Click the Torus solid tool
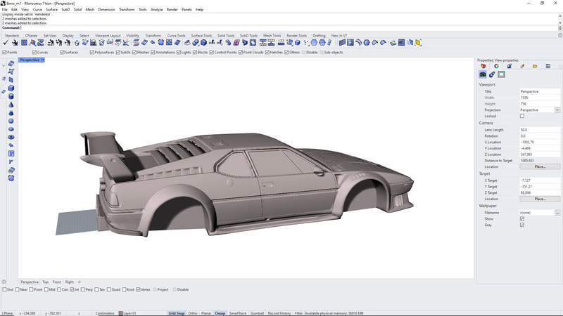The height and width of the screenshot is (316, 563). click(11, 137)
